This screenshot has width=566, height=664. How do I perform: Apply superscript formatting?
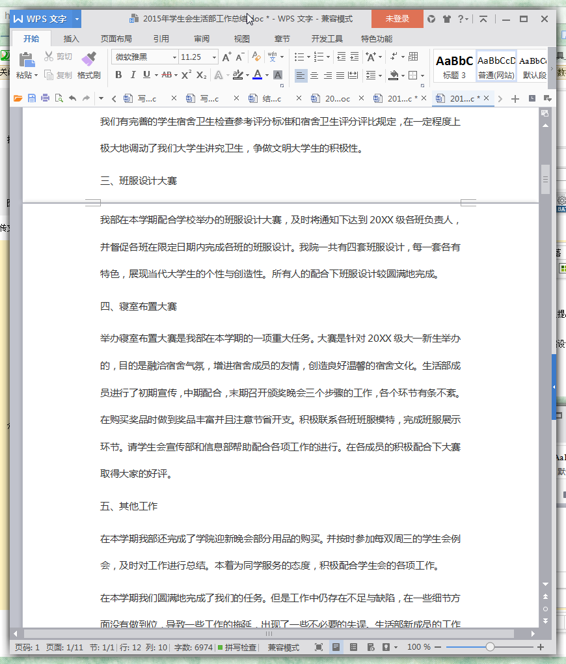click(186, 75)
